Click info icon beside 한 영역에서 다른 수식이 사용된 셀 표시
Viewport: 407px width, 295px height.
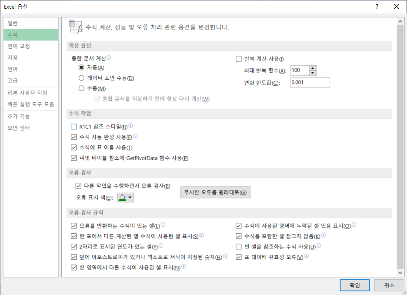(x=183, y=266)
